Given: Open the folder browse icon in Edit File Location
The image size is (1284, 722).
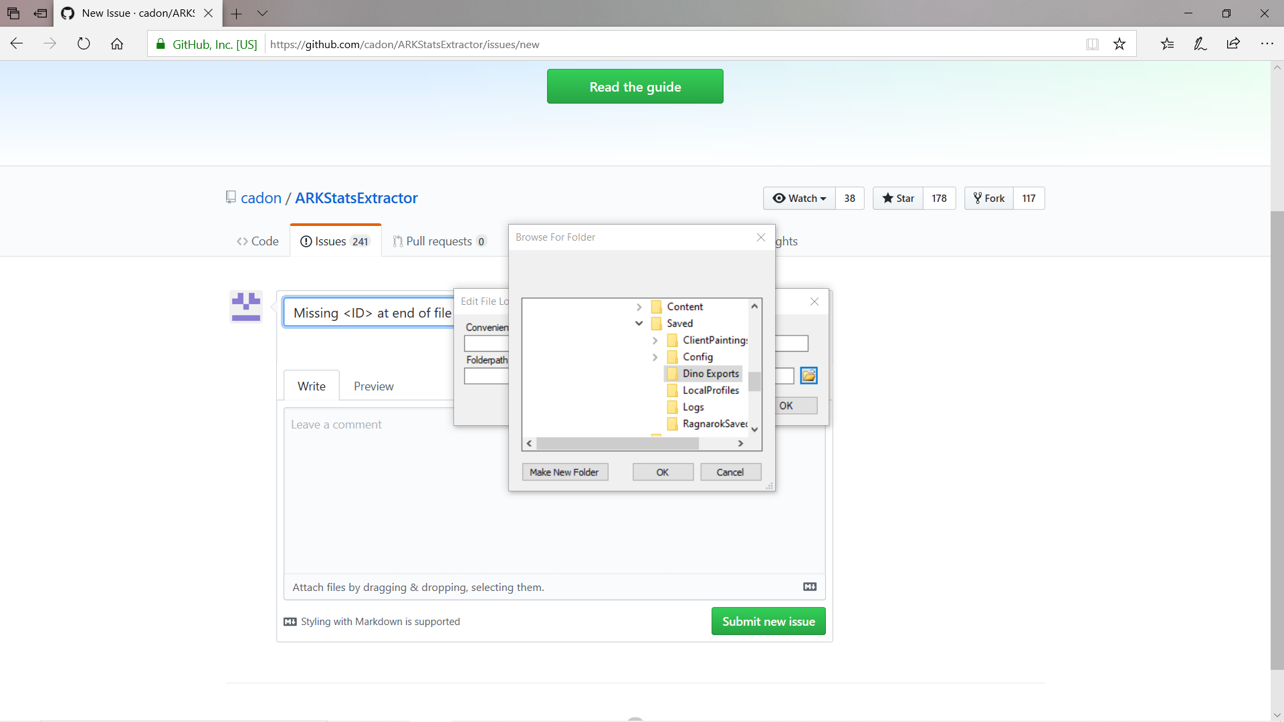Looking at the screenshot, I should 809,375.
